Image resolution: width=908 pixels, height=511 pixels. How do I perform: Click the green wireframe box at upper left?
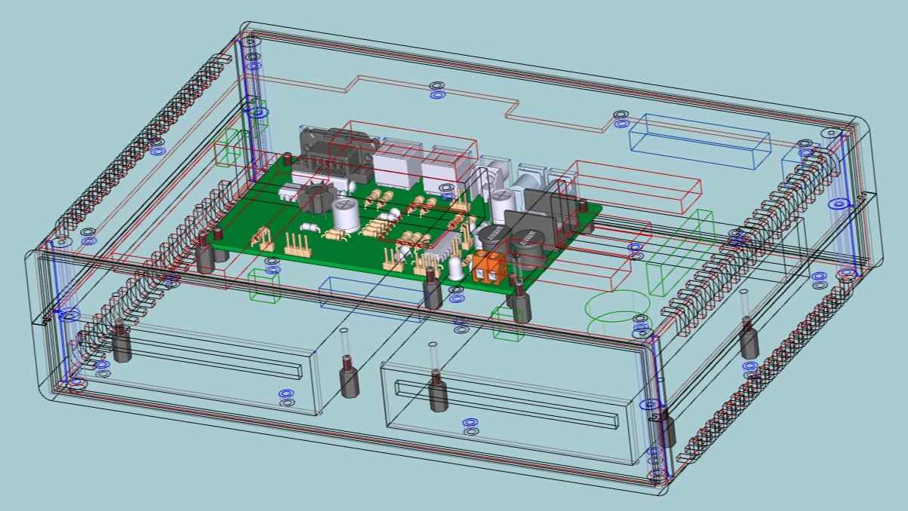(x=227, y=147)
